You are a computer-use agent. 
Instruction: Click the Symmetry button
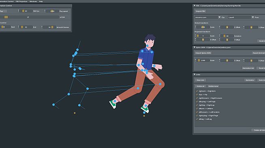point(250,80)
